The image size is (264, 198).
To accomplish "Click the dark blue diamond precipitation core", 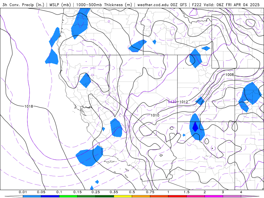I will coord(195,127).
